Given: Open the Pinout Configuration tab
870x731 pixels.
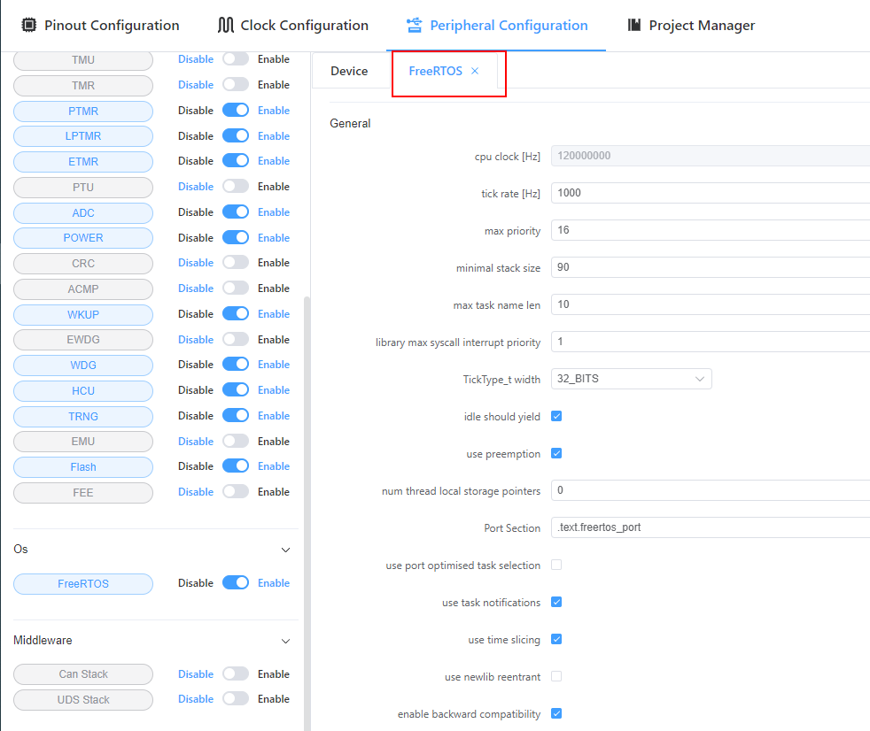Looking at the screenshot, I should click(x=100, y=25).
